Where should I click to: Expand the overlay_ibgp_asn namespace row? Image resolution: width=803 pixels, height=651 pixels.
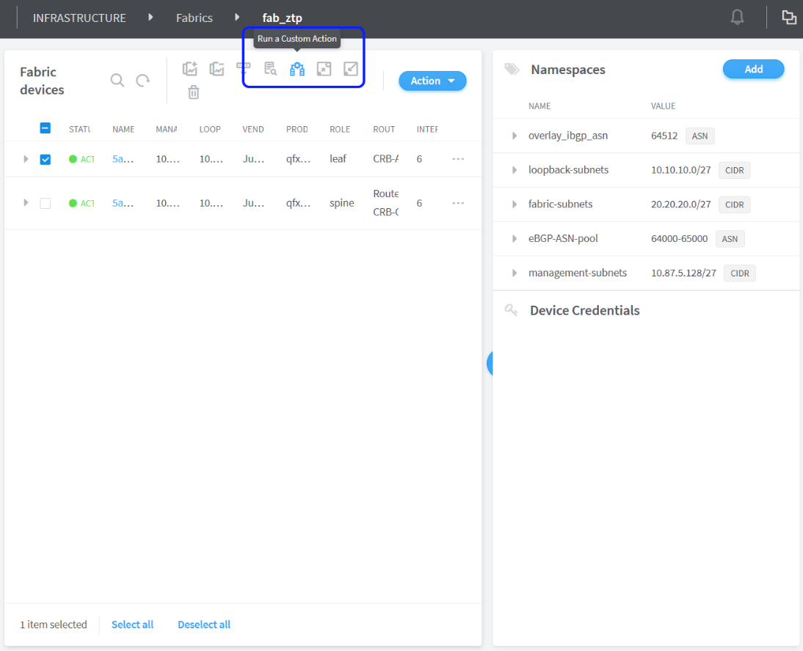click(x=515, y=136)
